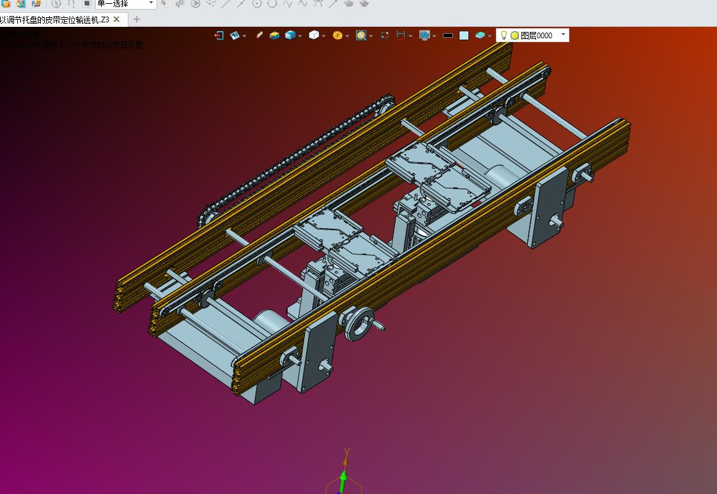Screen dimensions: 717x494
Task: Expand the shaded display mode dropdown arrow
Action: pyautogui.click(x=300, y=36)
